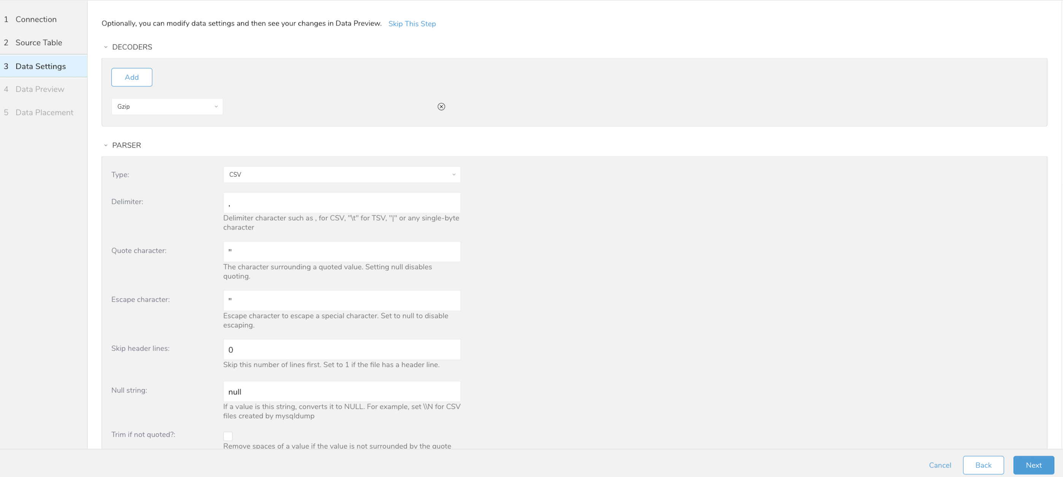The height and width of the screenshot is (477, 1063).
Task: Open the Data Placement step
Action: (x=44, y=112)
